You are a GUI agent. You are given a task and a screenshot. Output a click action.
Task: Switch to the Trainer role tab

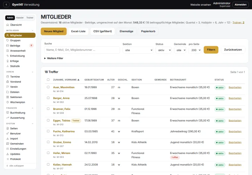click(30, 18)
